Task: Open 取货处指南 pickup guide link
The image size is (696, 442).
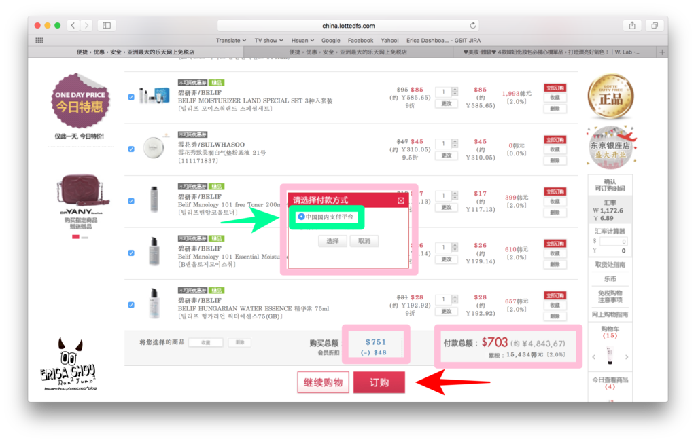Action: tap(610, 265)
